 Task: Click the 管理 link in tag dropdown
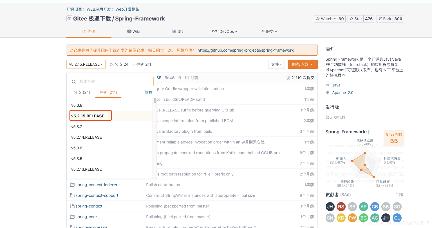click(x=149, y=92)
